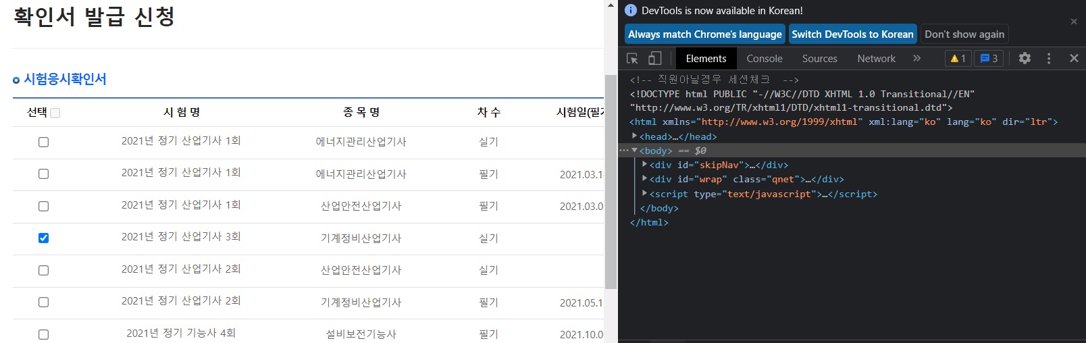This screenshot has width=1086, height=343.
Task: Uncheck 기계정비산업기사 실기 3회 checkbox
Action: pyautogui.click(x=44, y=238)
